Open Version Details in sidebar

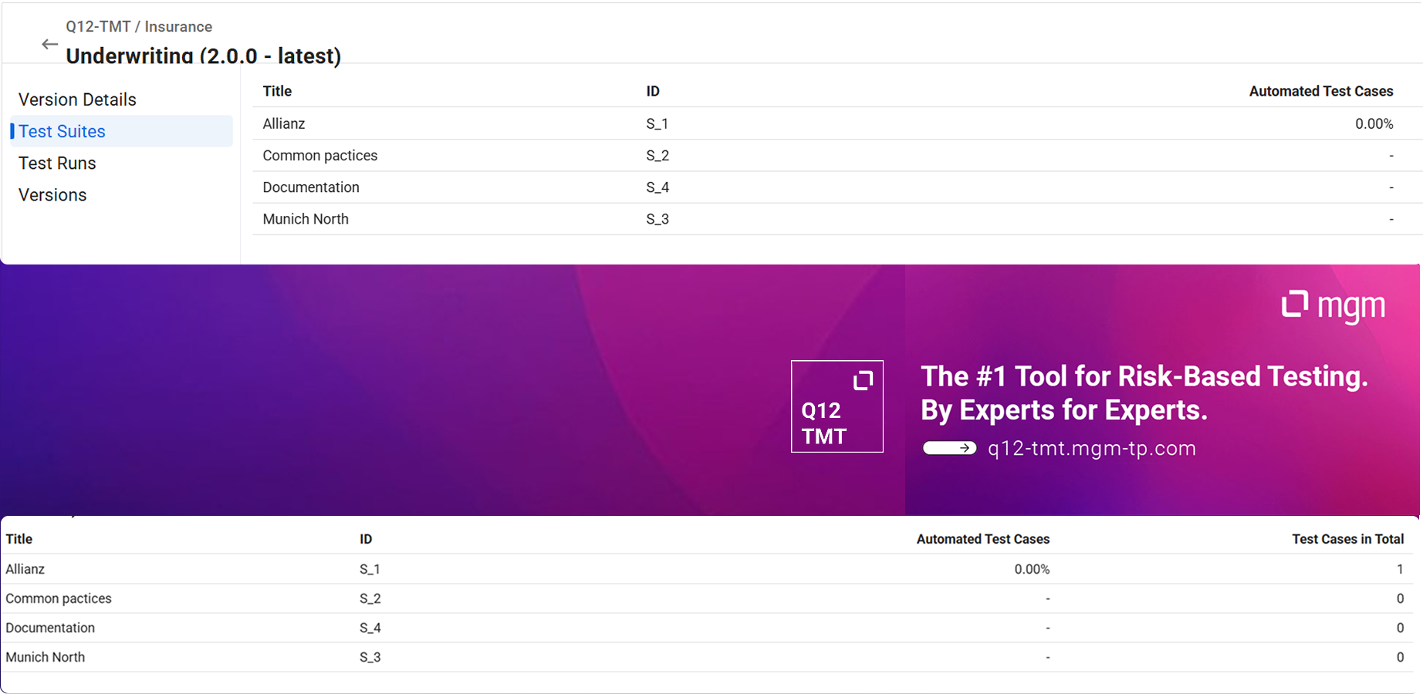(x=77, y=99)
